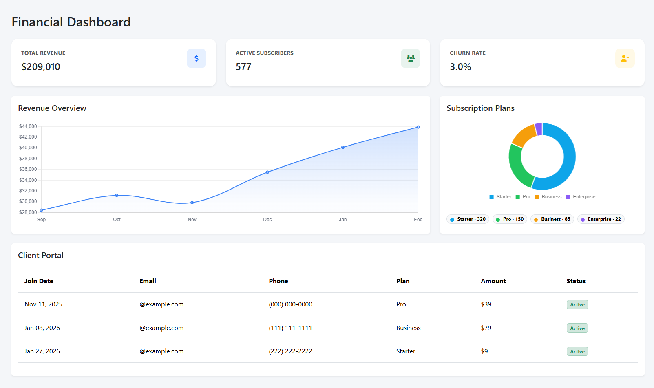Click the purple Enterprise legend square
654x388 pixels.
568,197
